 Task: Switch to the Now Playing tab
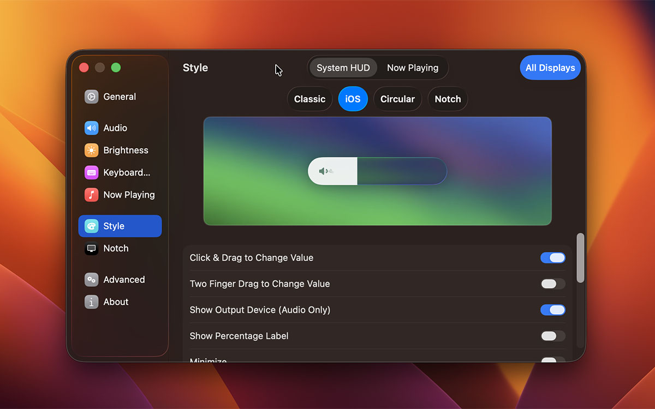pos(413,68)
